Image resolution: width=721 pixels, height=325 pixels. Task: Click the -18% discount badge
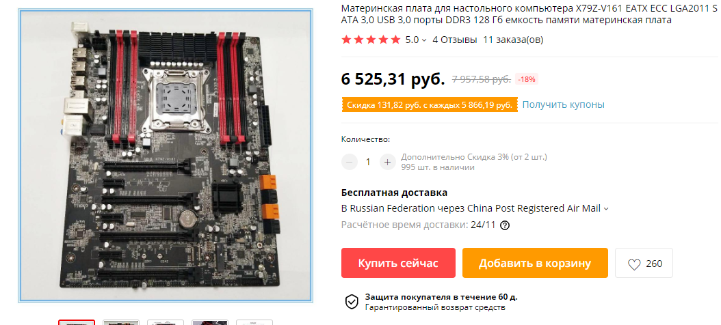tap(527, 79)
